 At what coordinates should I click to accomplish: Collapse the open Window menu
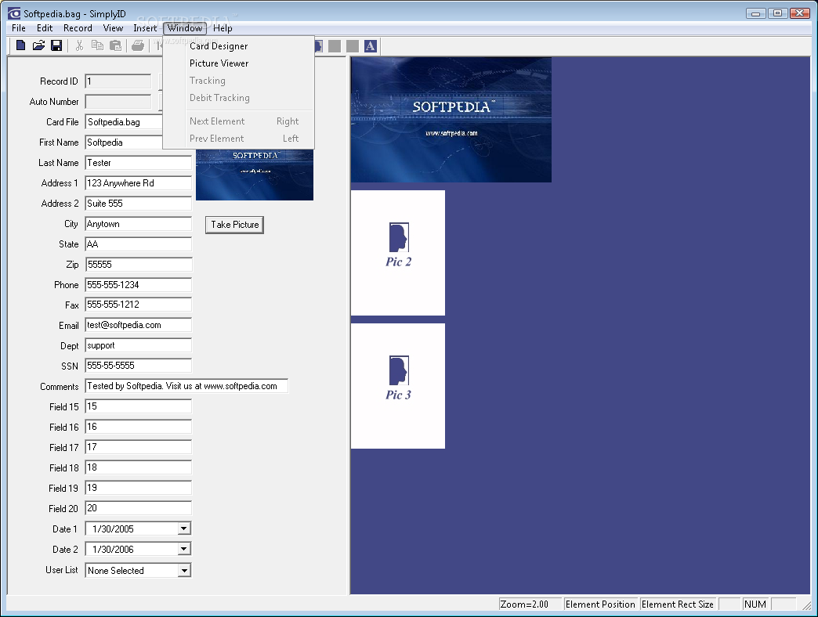pos(185,28)
